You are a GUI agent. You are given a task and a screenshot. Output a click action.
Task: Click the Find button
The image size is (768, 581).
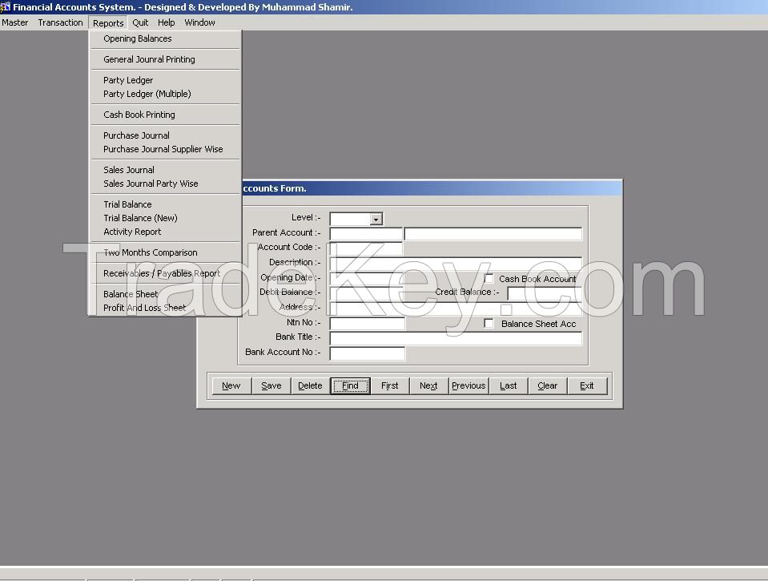click(x=350, y=385)
